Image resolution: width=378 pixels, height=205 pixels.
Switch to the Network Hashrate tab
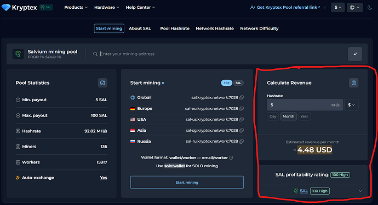215,28
